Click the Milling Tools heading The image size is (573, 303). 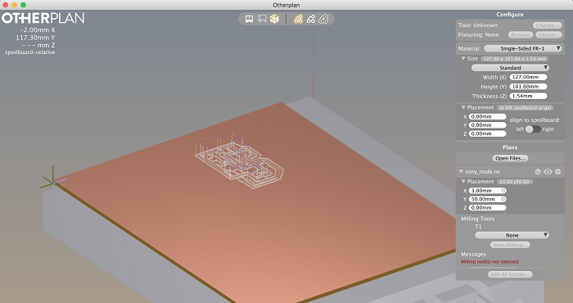point(477,219)
